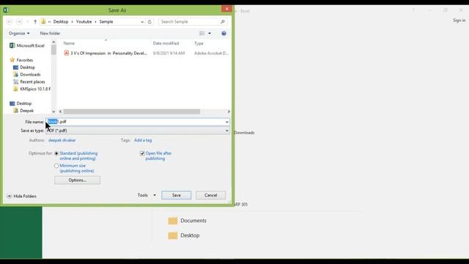469x264 pixels.
Task: Select Standard publishing online and printing option
Action: click(56, 153)
